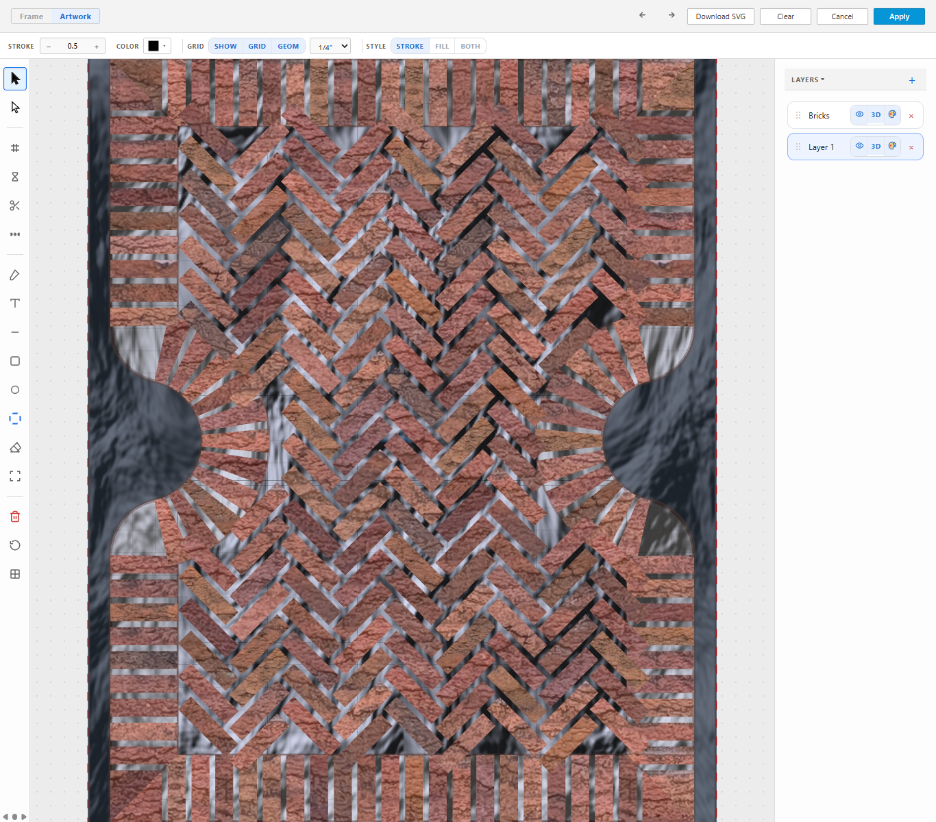Select the circle shape tool
The height and width of the screenshot is (822, 936).
[15, 390]
